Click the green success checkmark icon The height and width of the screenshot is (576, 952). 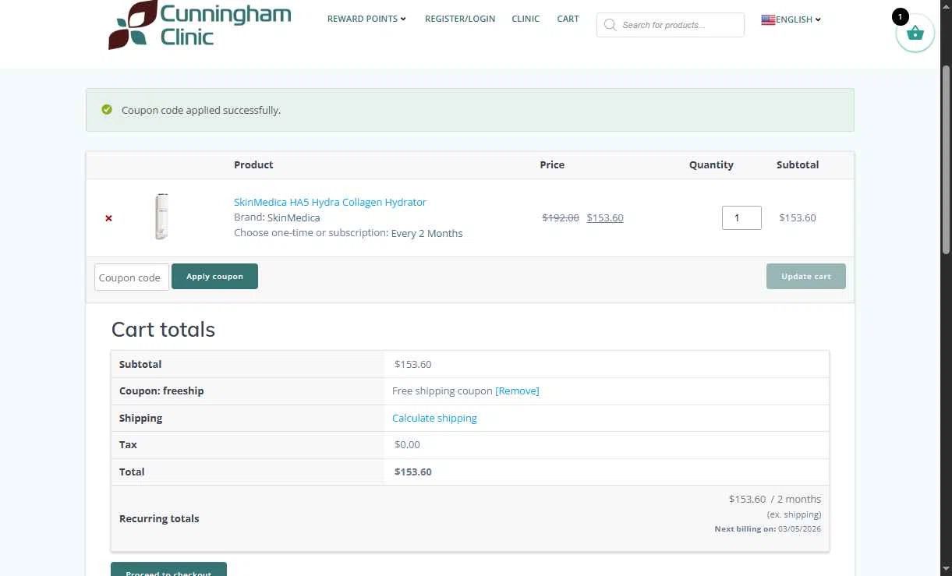pyautogui.click(x=107, y=110)
